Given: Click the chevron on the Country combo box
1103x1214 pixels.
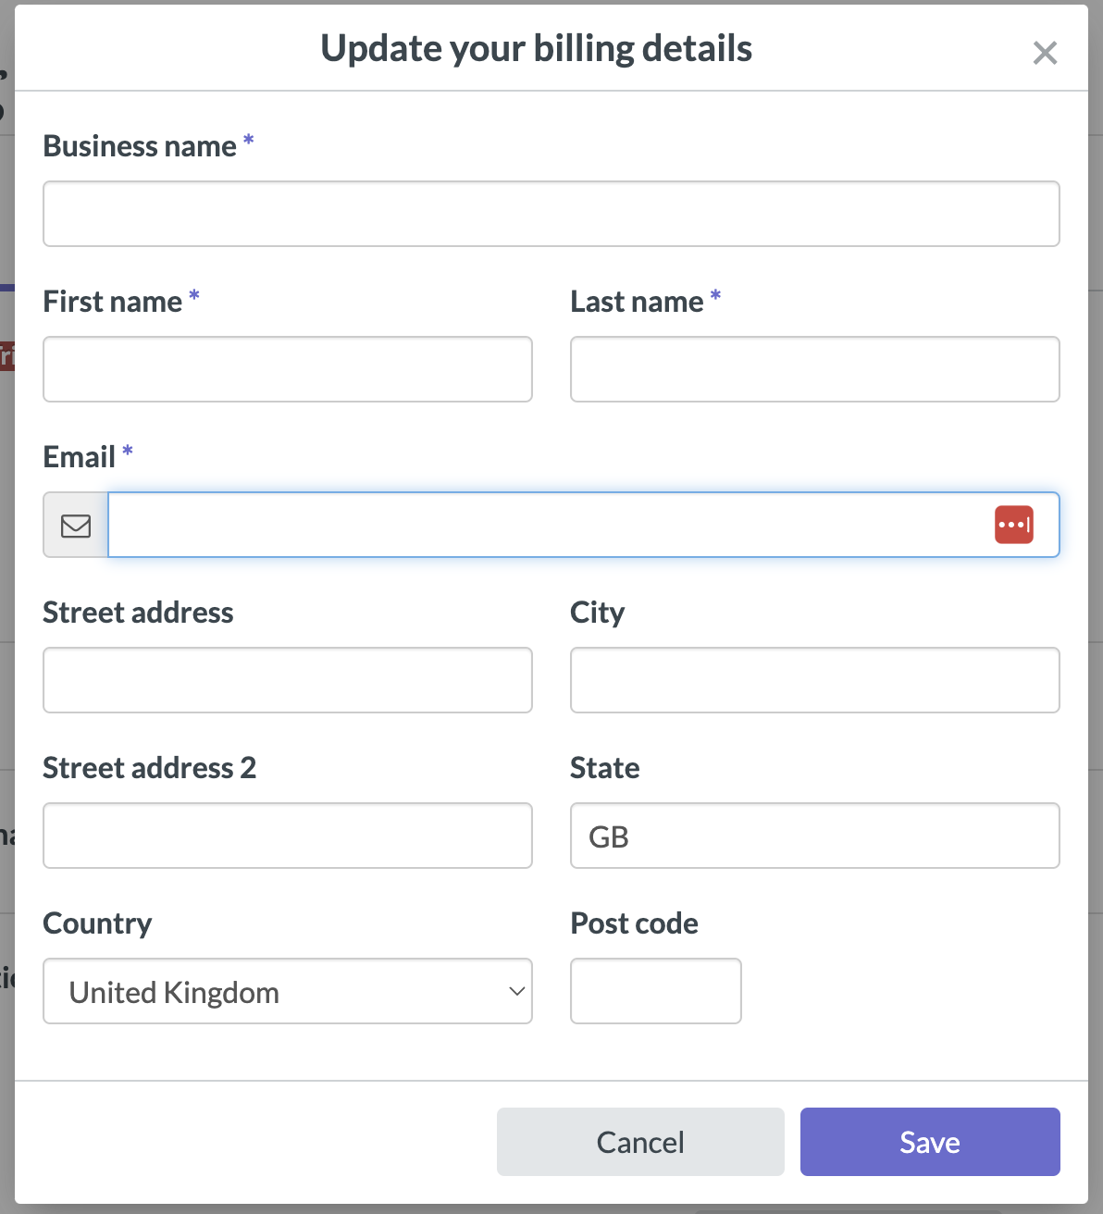Looking at the screenshot, I should [515, 991].
